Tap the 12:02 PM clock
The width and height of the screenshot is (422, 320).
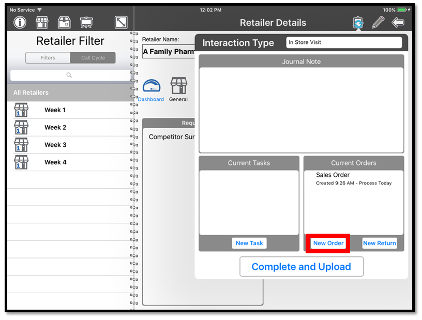click(210, 10)
